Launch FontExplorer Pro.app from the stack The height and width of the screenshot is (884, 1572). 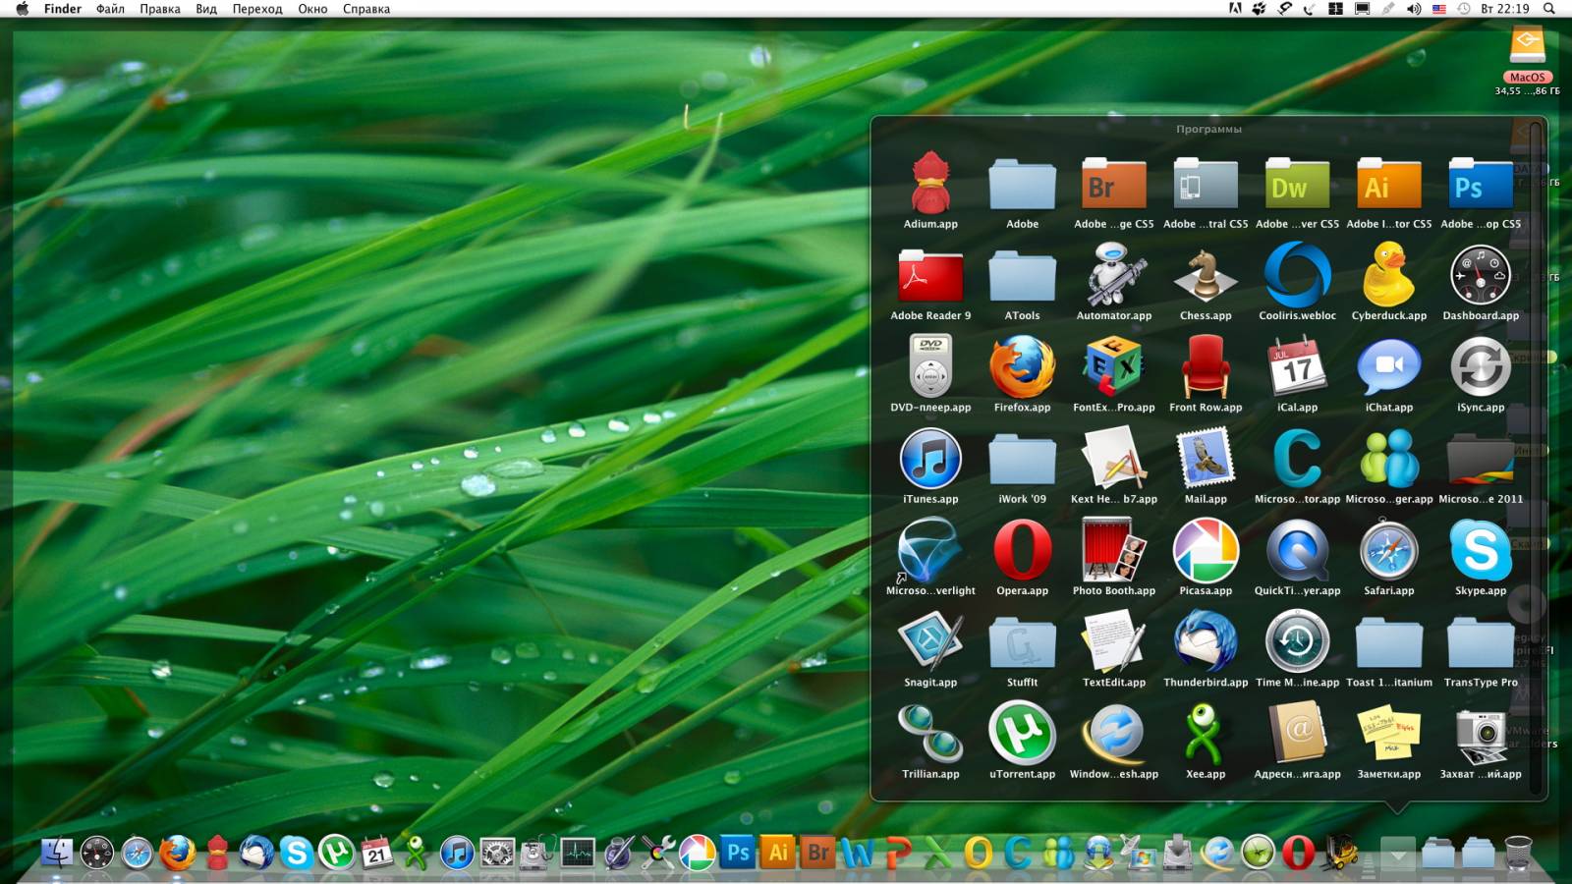click(1114, 366)
